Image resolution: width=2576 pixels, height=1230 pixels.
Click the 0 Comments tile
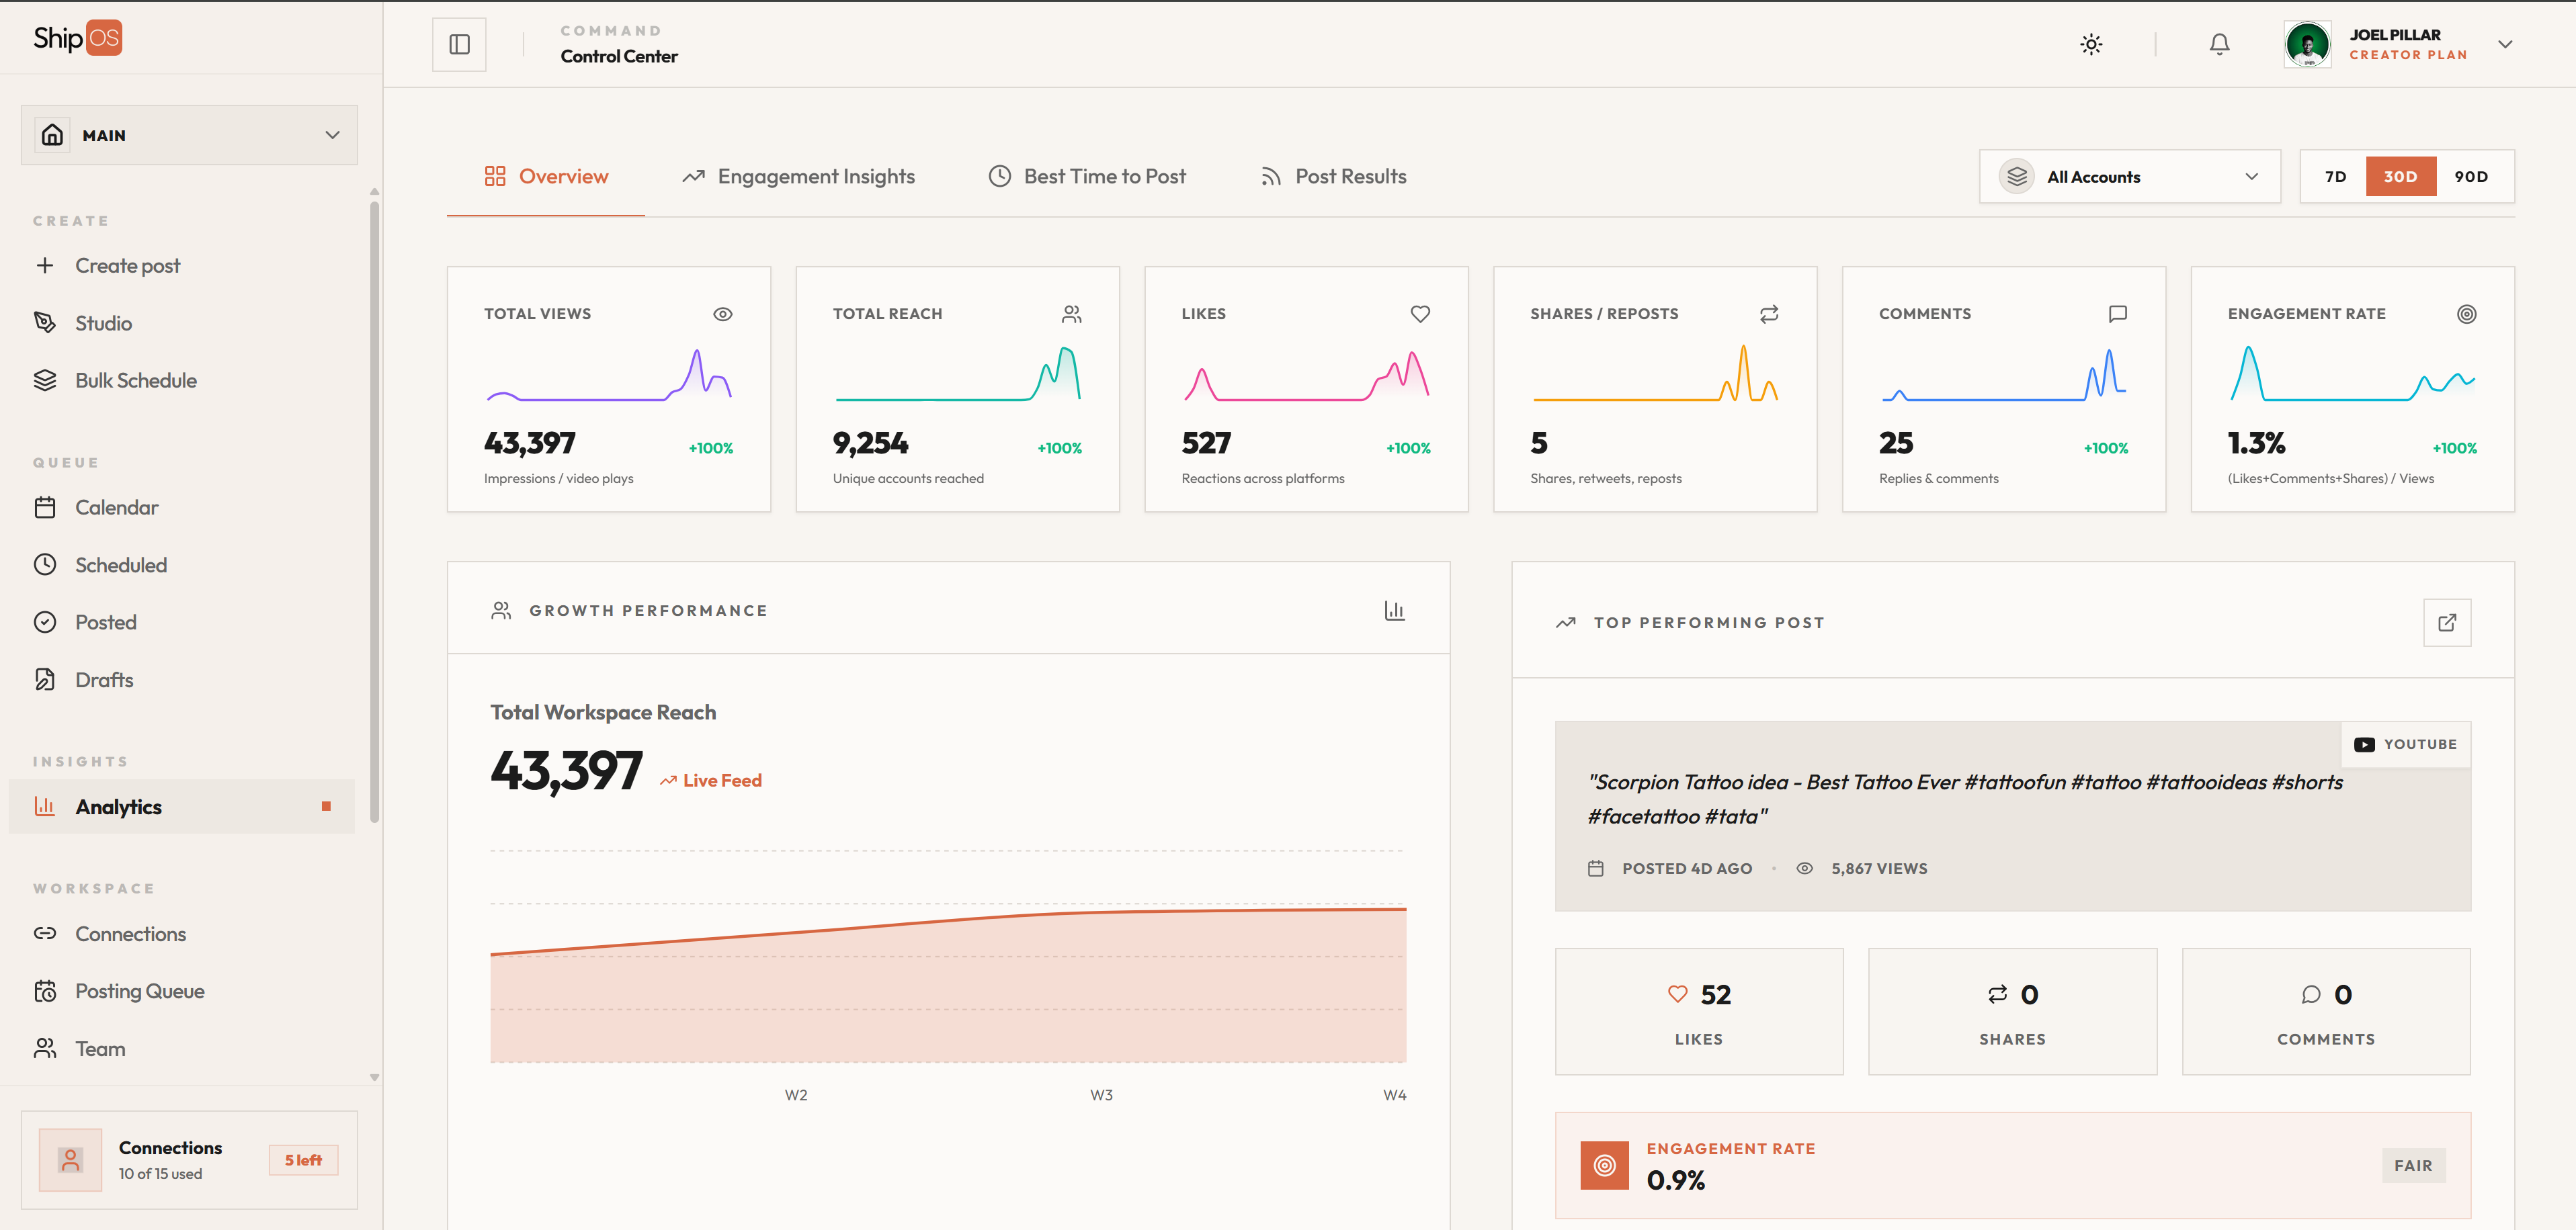coord(2326,1011)
